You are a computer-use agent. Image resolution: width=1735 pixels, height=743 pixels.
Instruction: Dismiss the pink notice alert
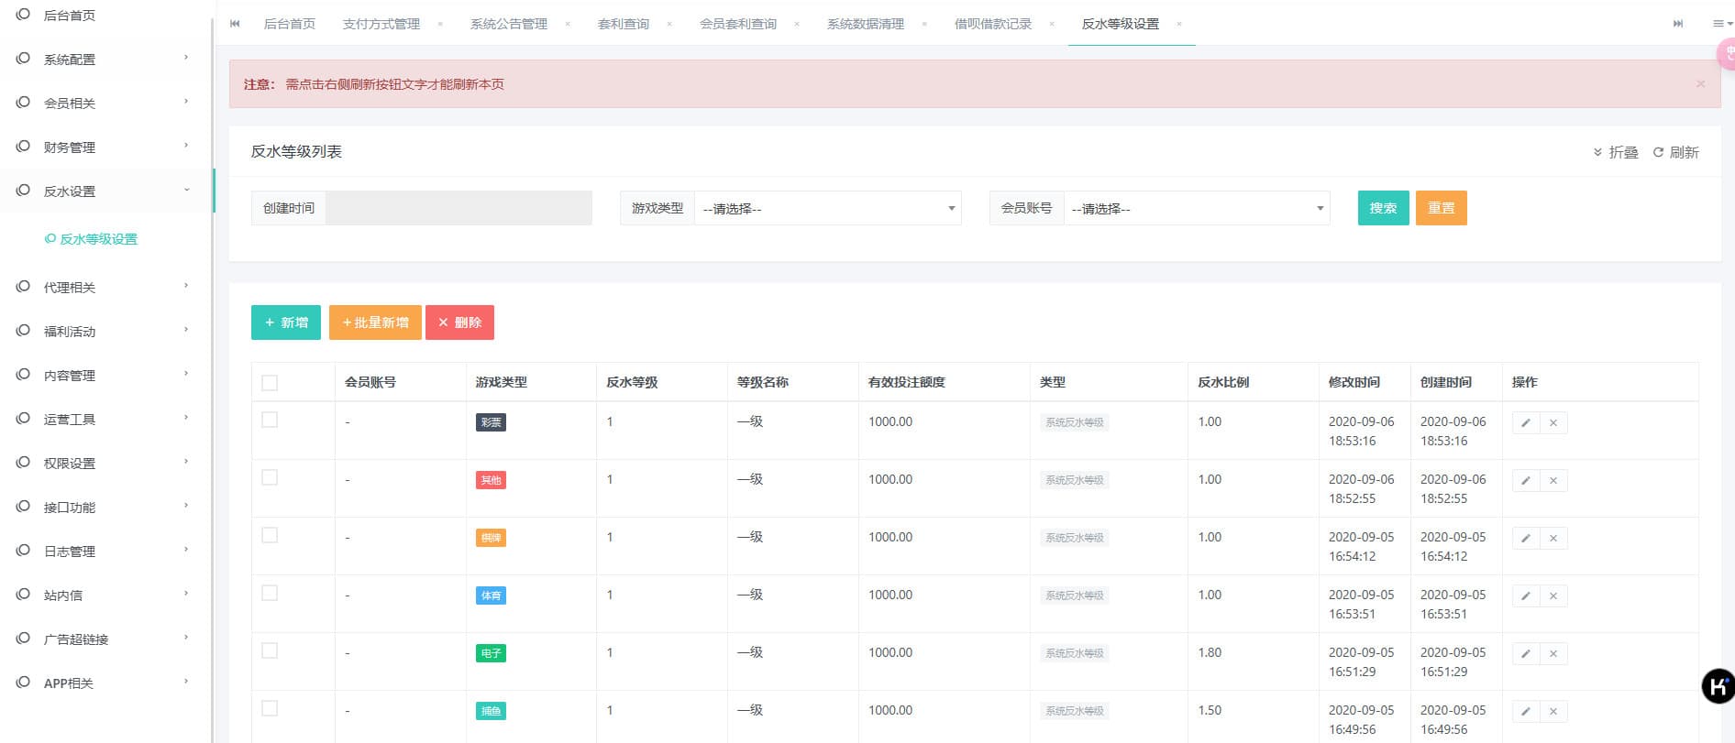[1700, 84]
